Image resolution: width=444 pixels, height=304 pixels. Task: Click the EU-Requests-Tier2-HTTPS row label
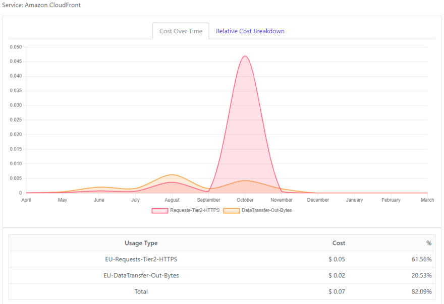pos(141,259)
